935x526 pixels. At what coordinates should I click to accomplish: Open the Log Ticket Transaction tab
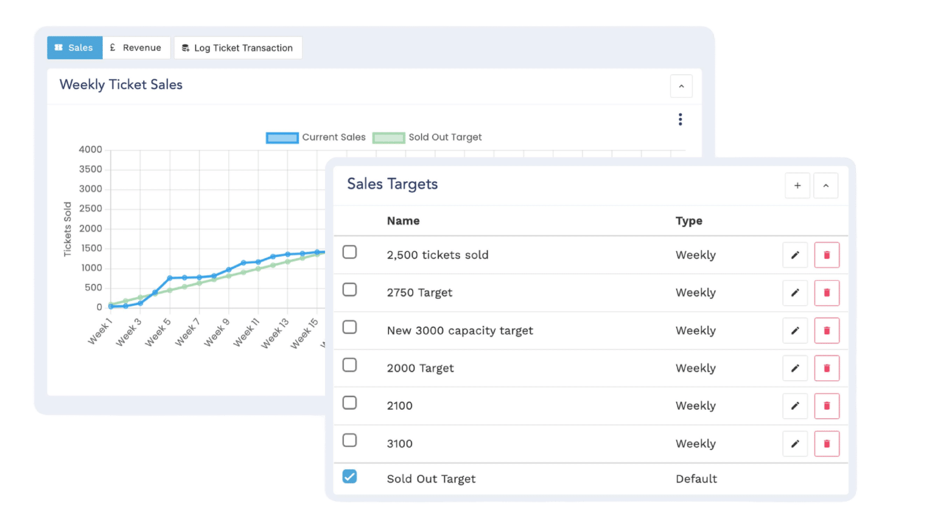point(238,47)
